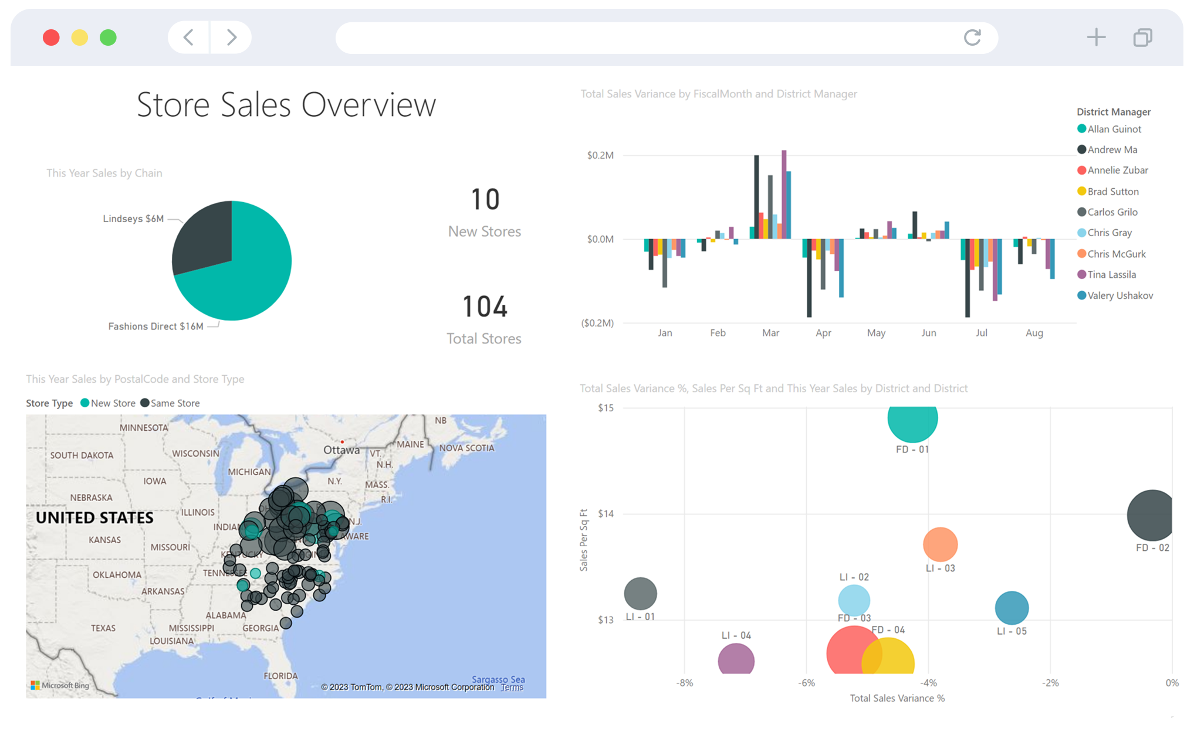Click the yellow swatch beside Brad Sutton
This screenshot has height=732, width=1194.
(x=1082, y=191)
